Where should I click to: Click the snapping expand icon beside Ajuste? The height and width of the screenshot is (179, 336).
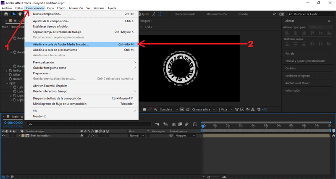click(154, 14)
